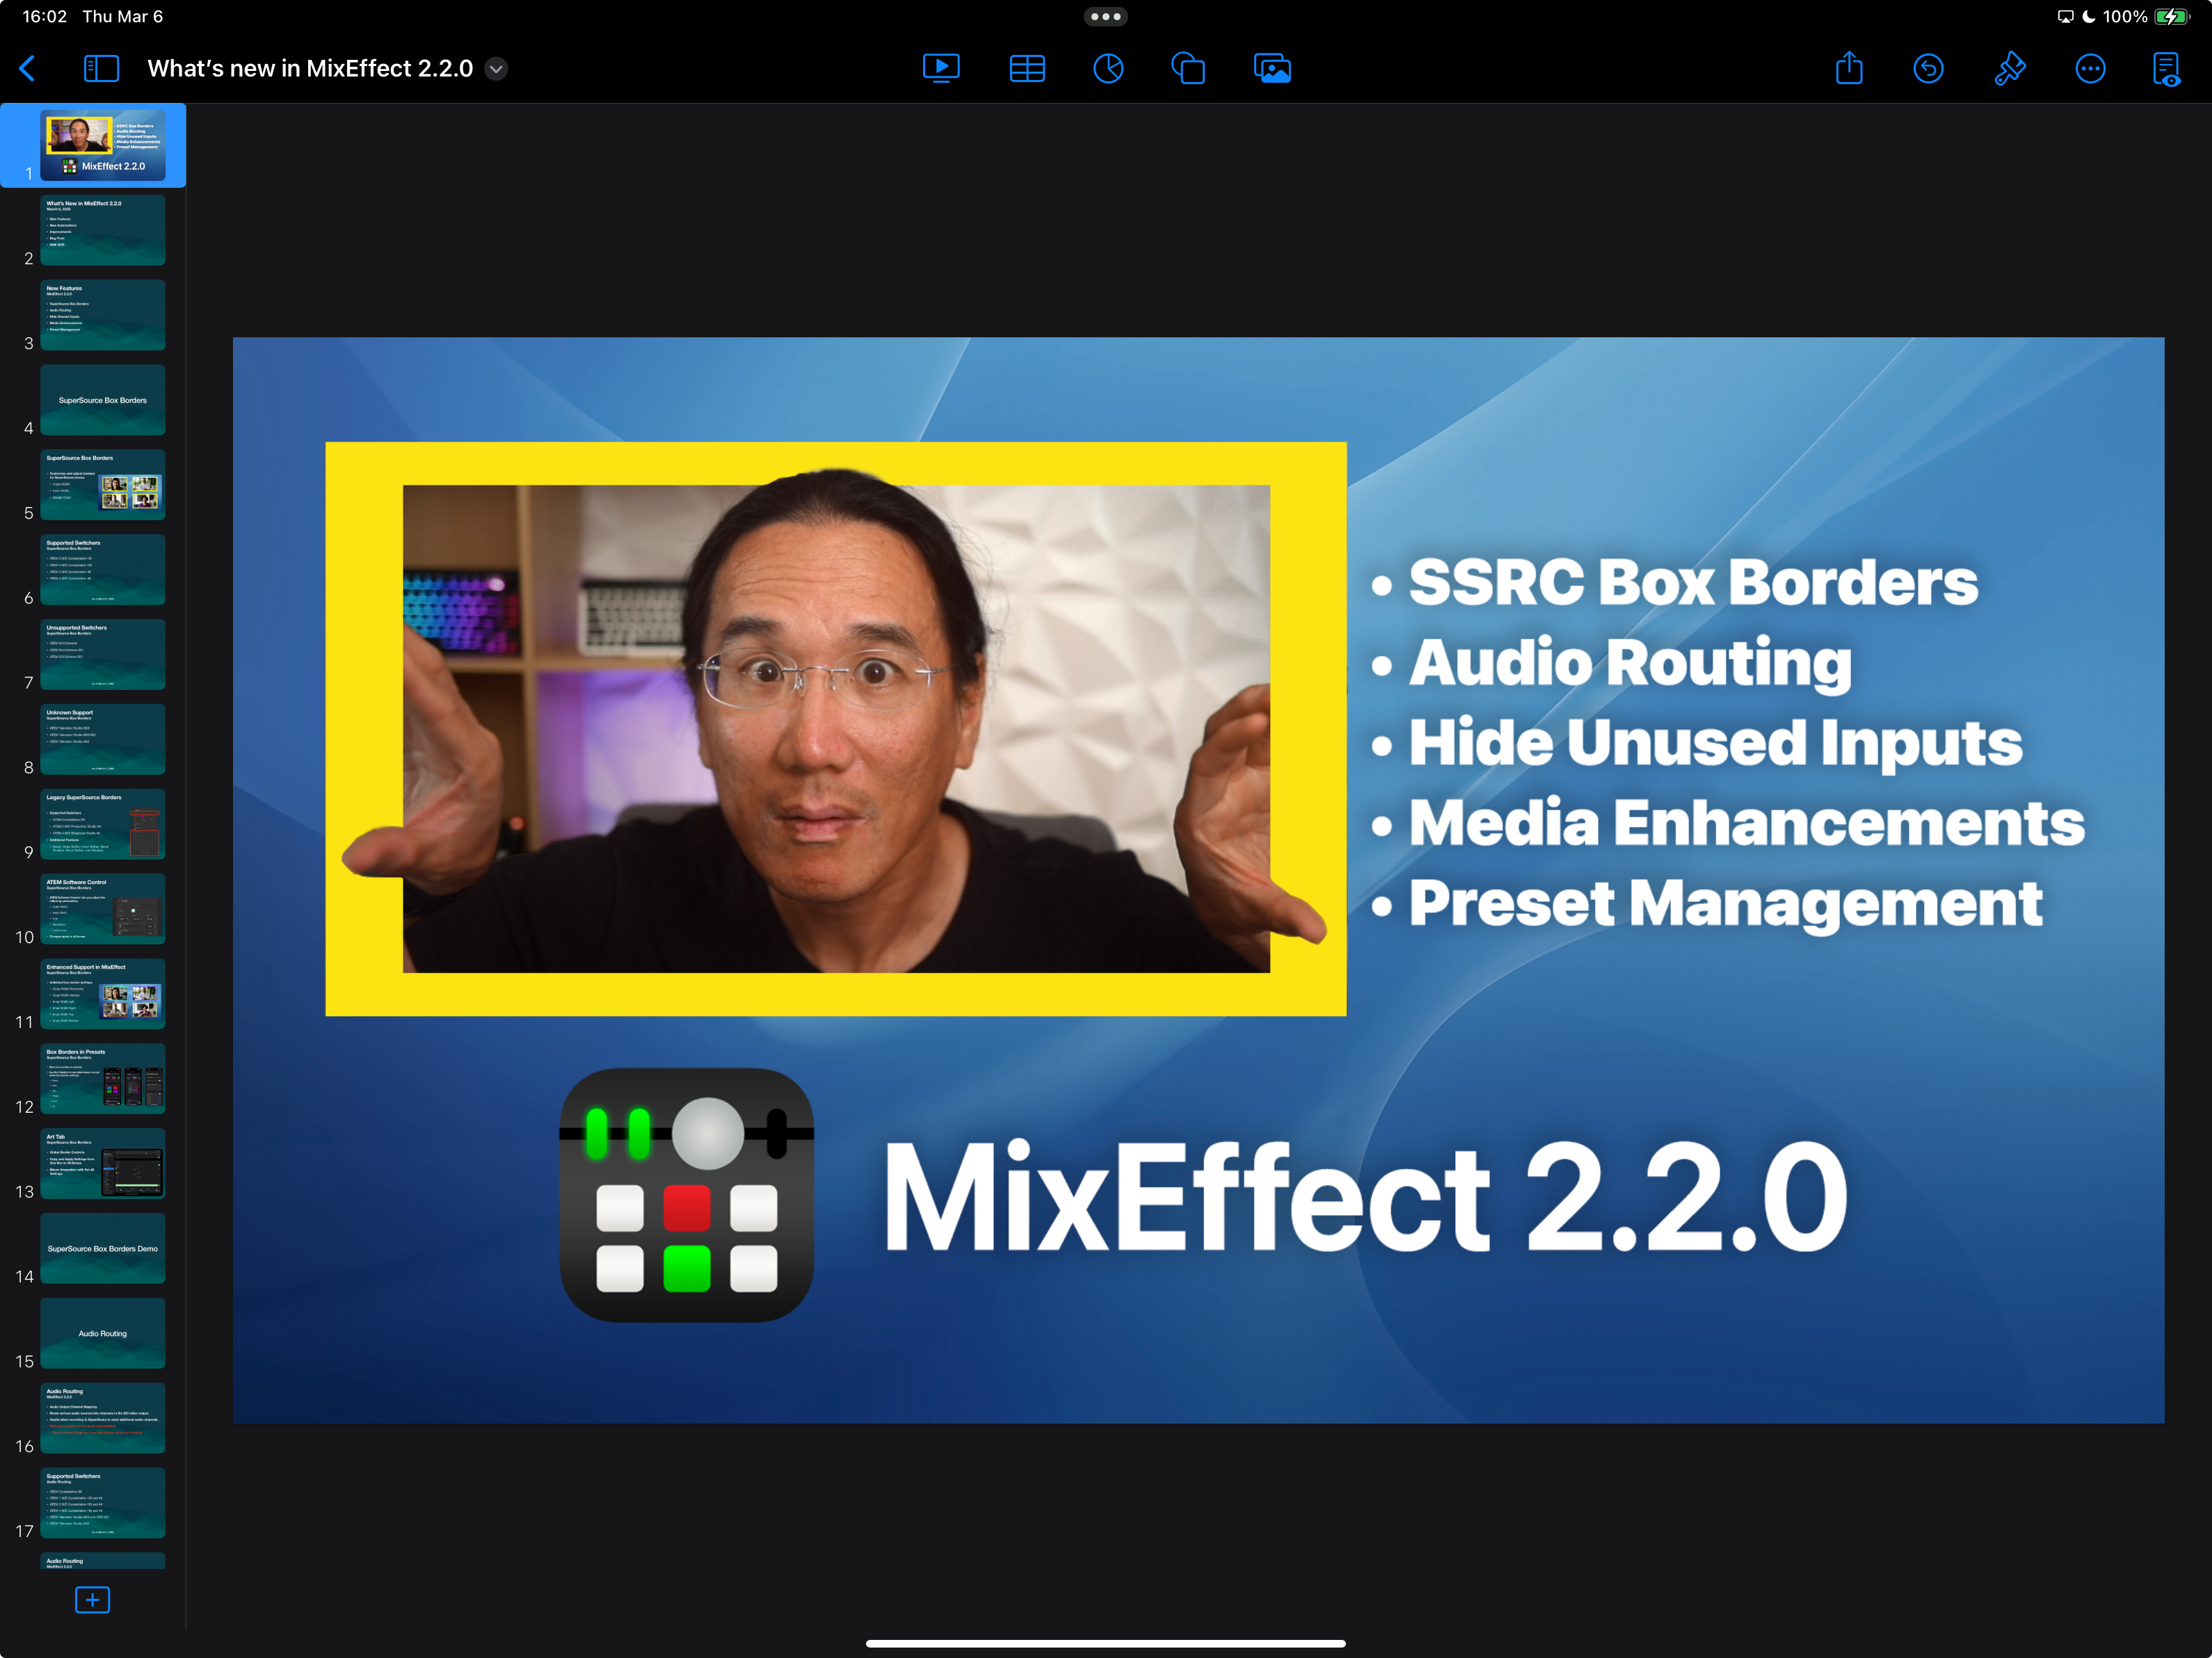Select slide 4 SuperSource Box Borders
Screen dimensions: 2212x1658
click(x=102, y=400)
